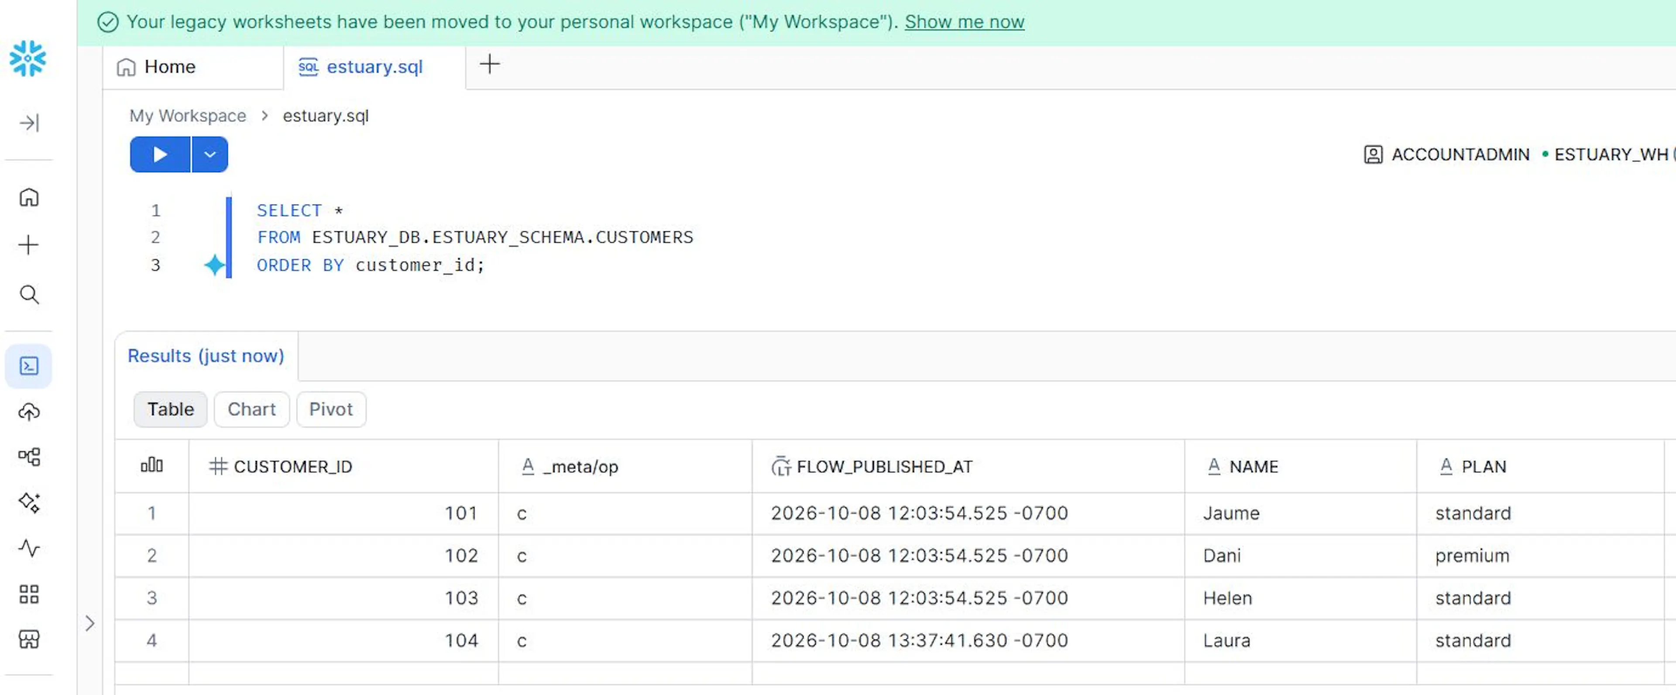Viewport: 1676px width, 695px height.
Task: Click the NAME column header
Action: point(1301,466)
